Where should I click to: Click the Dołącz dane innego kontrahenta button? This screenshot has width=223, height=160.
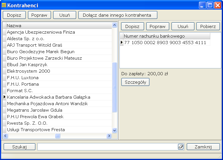click(118, 15)
